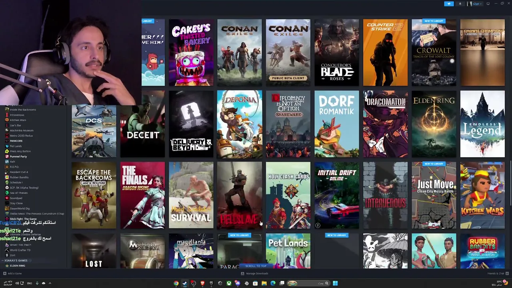This screenshot has width=512, height=288.
Task: Open Brave browser from taskbar
Action: (x=202, y=283)
